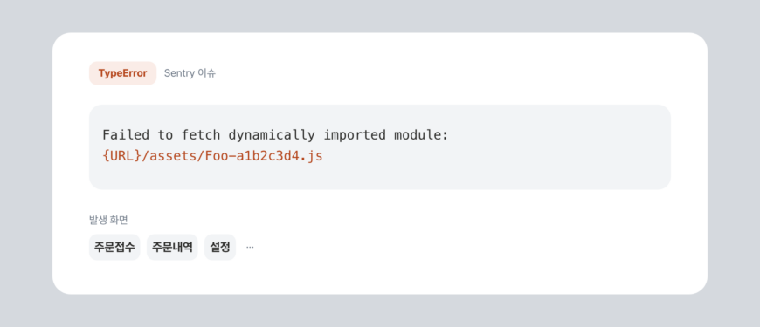Click the word 'fetch' in the error message
Viewport: 760px width, 327px height.
(x=201, y=135)
